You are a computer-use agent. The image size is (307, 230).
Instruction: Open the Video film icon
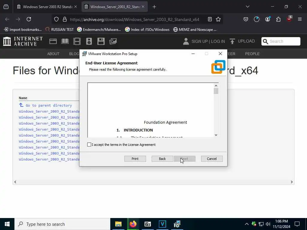point(77,41)
